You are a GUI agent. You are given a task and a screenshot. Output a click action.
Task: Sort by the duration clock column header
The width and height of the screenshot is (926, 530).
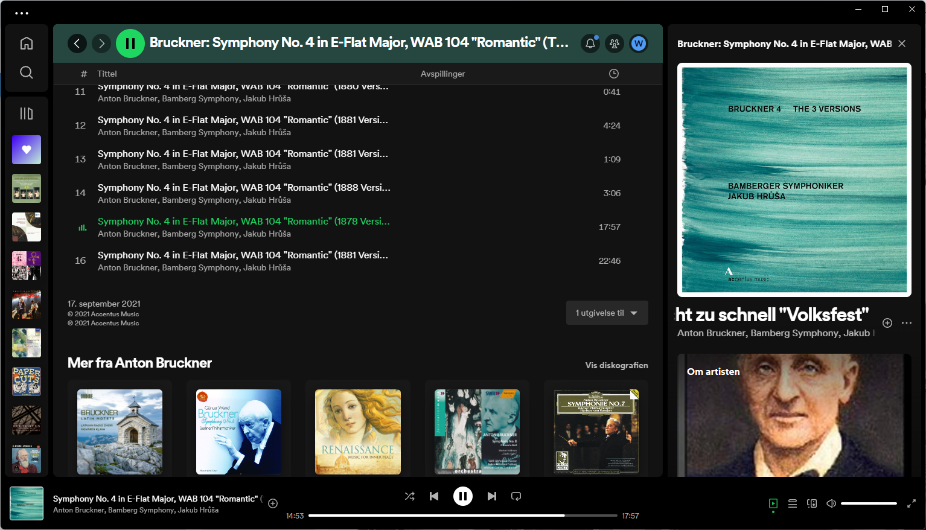click(614, 74)
